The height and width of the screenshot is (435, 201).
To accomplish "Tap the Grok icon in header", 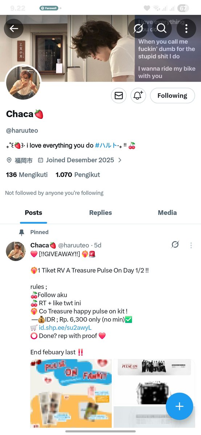I will [138, 29].
